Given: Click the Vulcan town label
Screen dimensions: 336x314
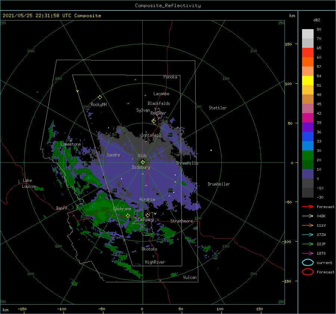Looking at the screenshot, I should tap(190, 277).
